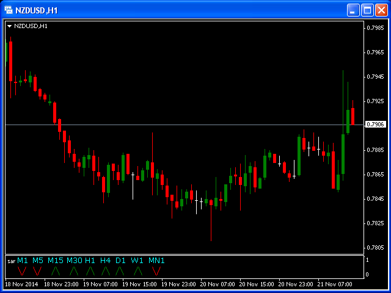This screenshot has width=391, height=293.
Task: Click the green up arrow under H1
Action: click(x=90, y=270)
